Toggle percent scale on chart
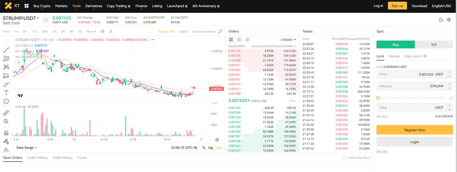 (x=204, y=147)
